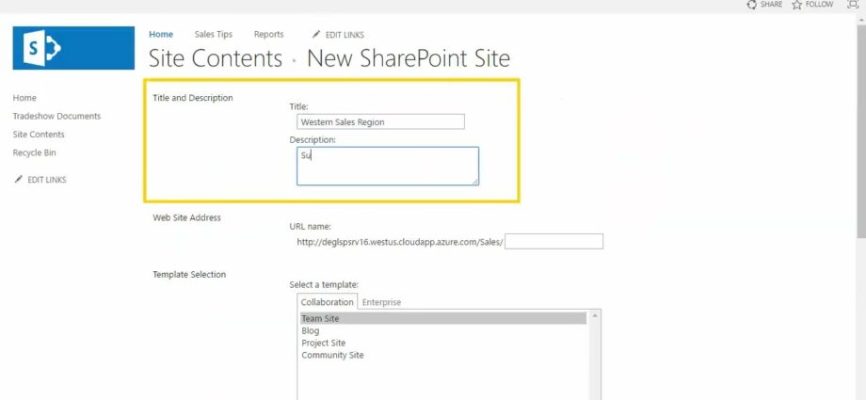Click the focus-on-content icon at far top right
This screenshot has width=866, height=400.
click(x=853, y=5)
